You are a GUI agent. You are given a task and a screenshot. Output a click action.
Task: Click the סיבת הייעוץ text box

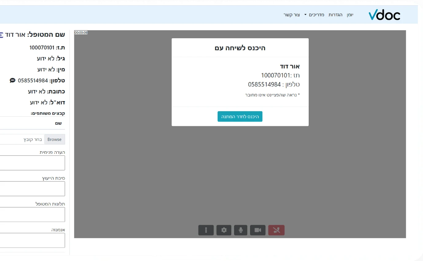click(x=32, y=189)
